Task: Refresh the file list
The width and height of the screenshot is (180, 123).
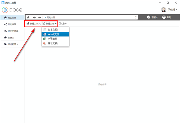Action: (x=136, y=17)
